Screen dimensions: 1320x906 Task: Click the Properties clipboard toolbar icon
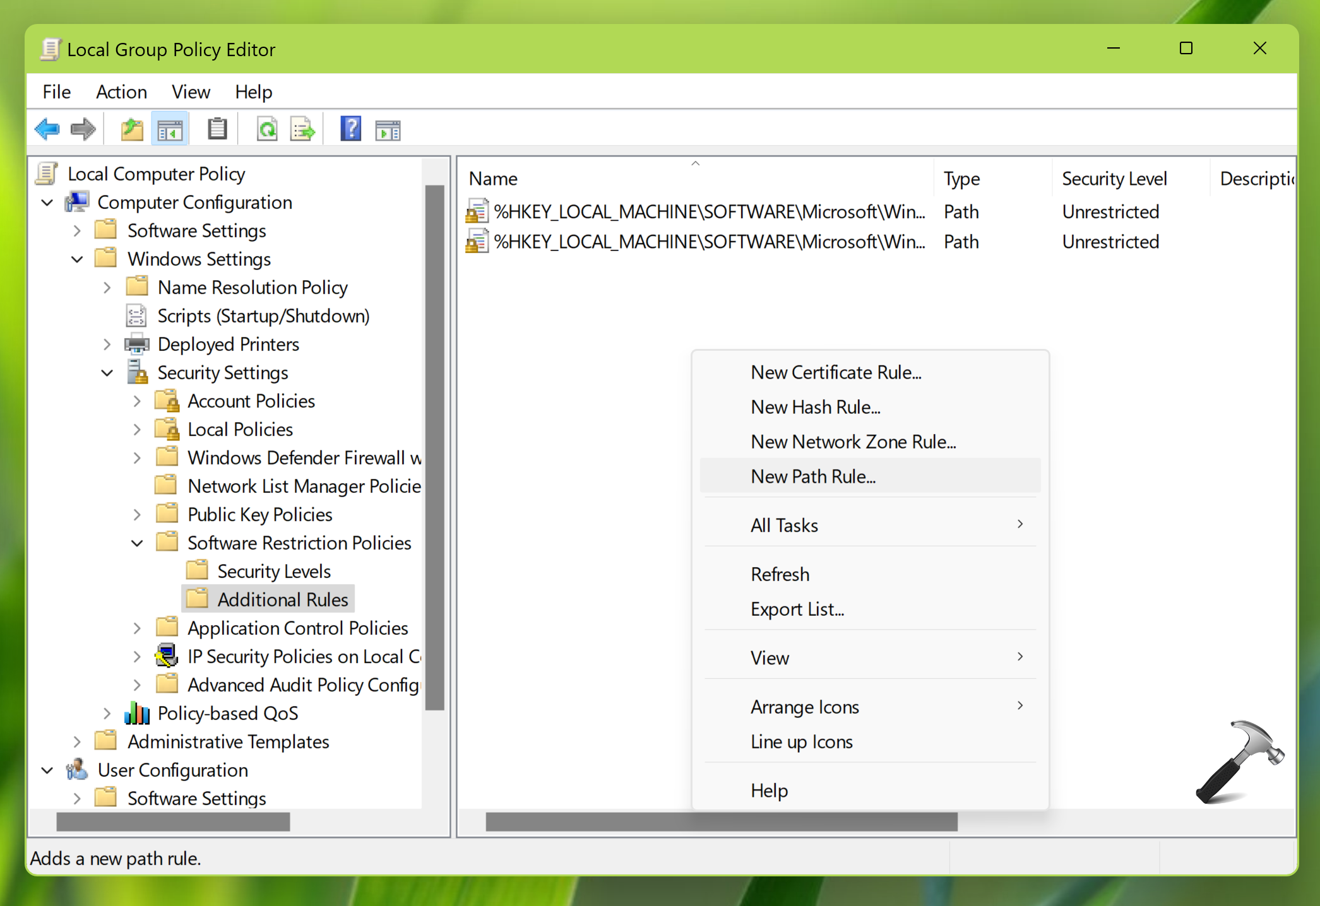point(217,130)
